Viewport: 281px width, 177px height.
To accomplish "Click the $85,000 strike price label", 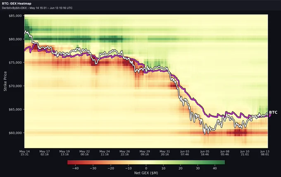I will pos(15,16).
